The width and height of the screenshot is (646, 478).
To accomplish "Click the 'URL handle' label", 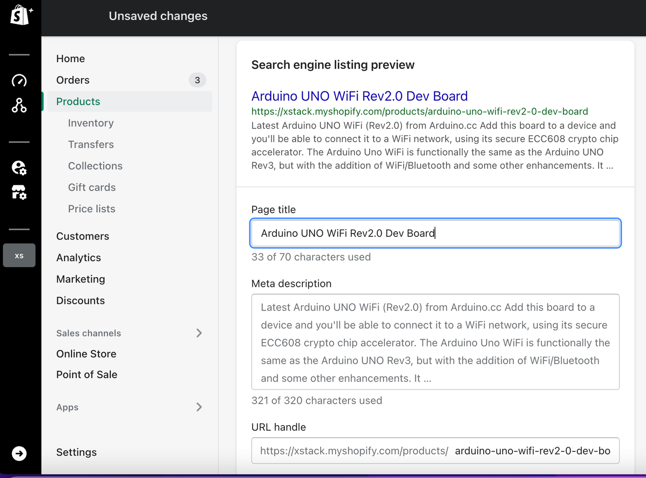I will point(279,427).
